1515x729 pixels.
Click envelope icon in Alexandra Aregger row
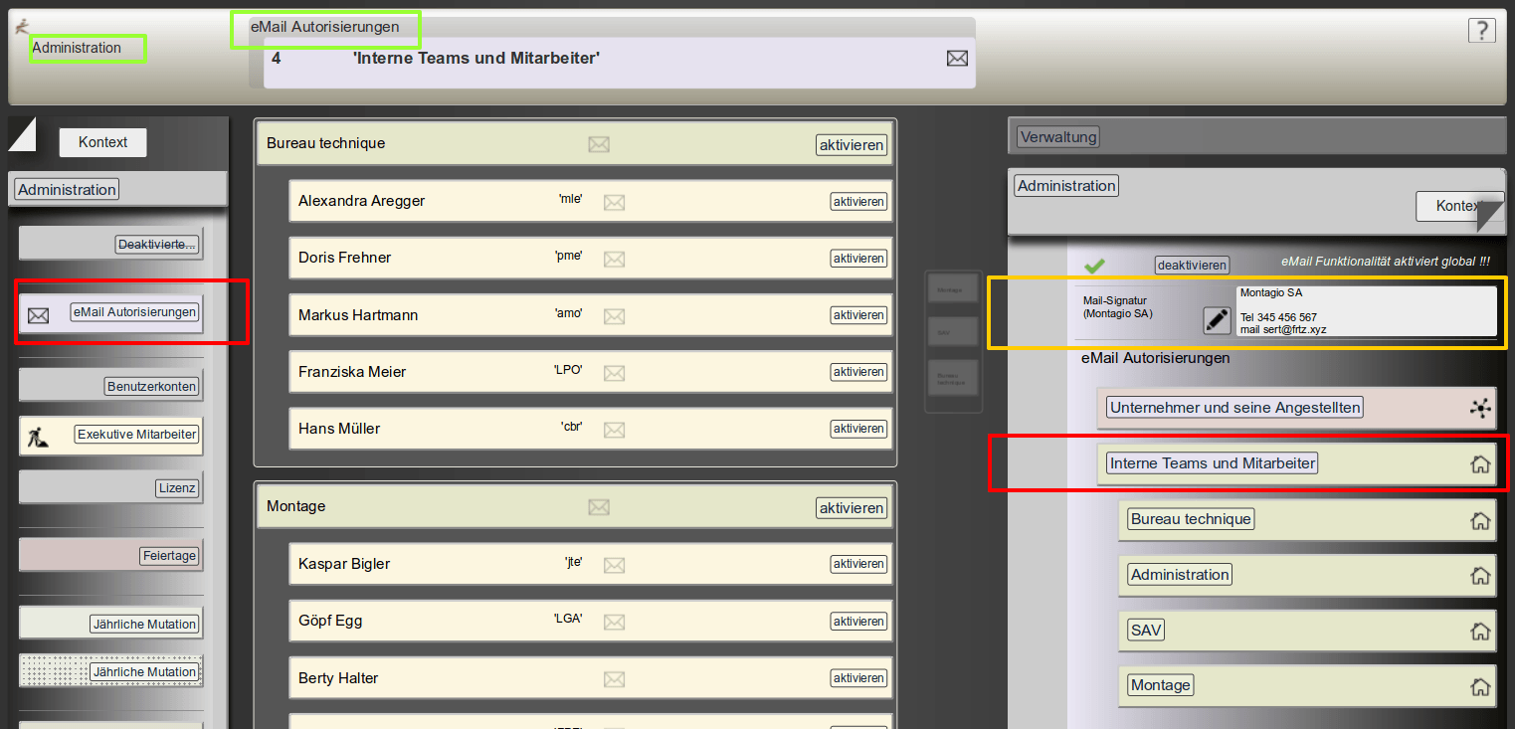coord(614,202)
